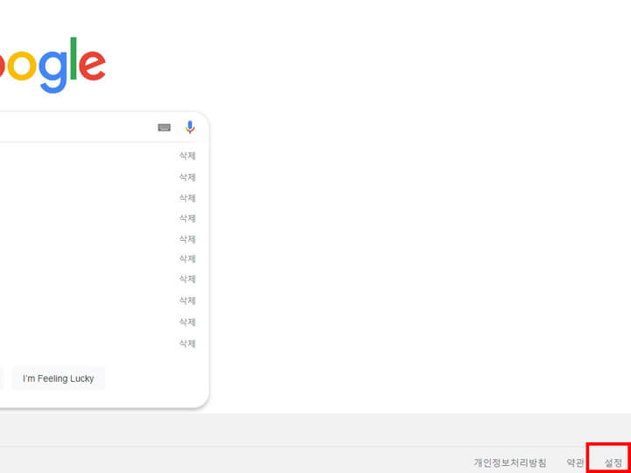Screen dimensions: 631x473
Task: Open the 약관 footer link
Action: point(575,462)
